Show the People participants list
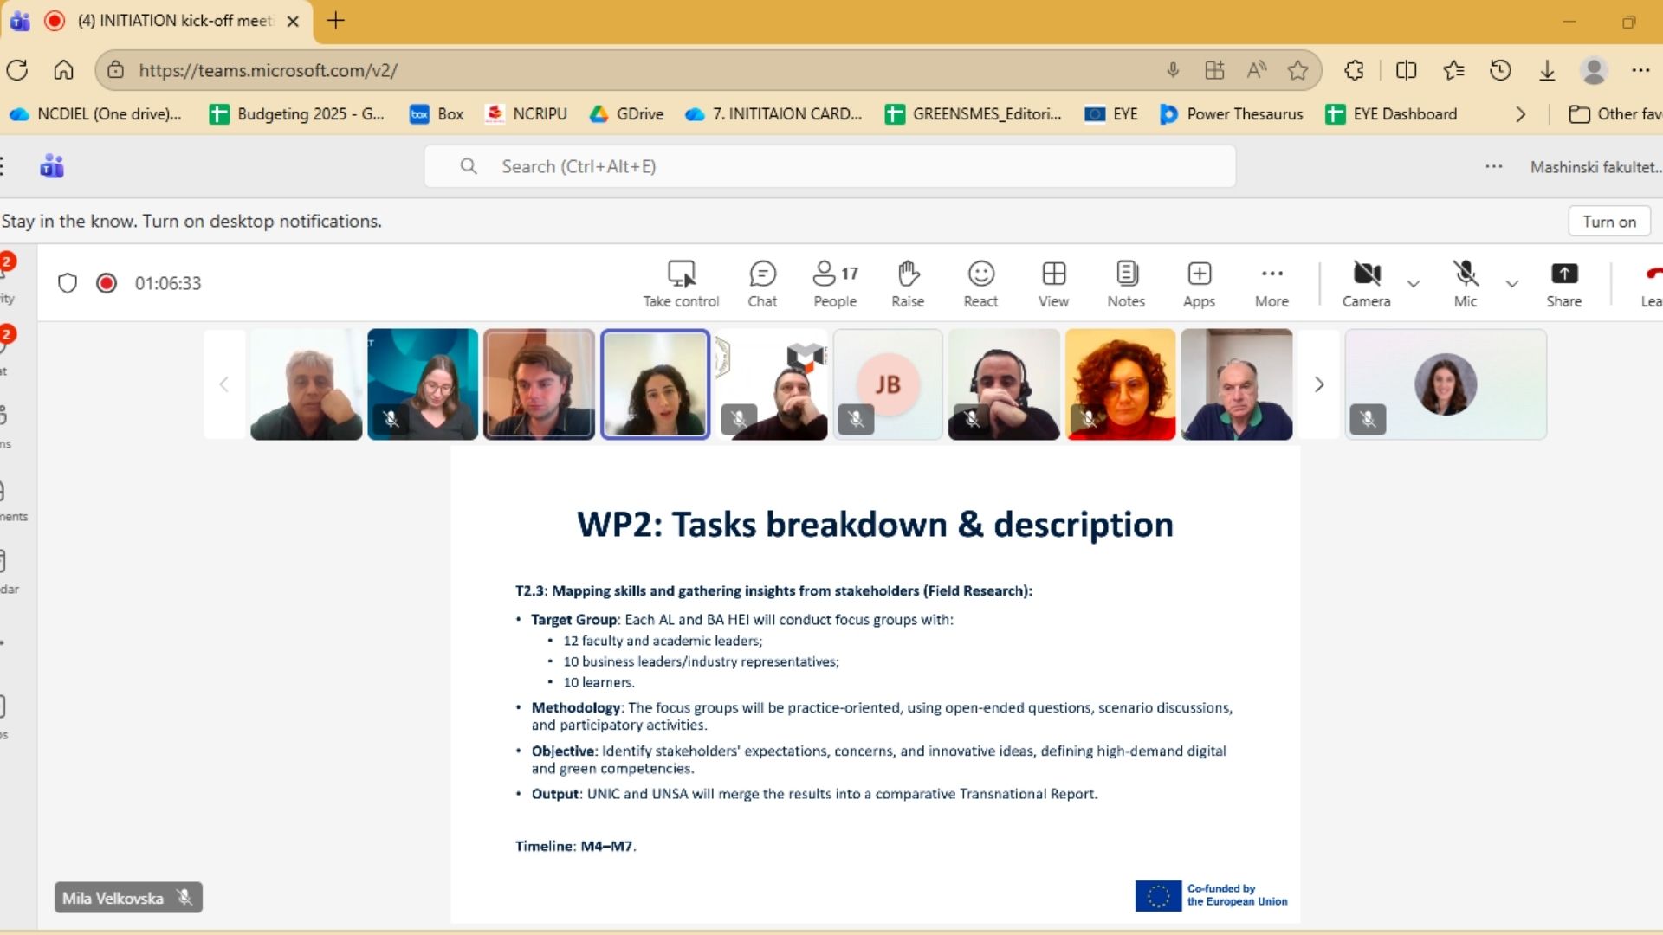 (x=835, y=283)
